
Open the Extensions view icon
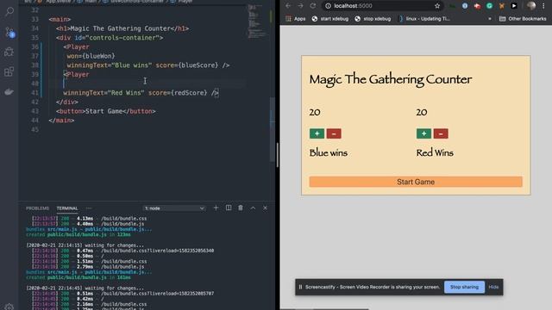click(9, 71)
